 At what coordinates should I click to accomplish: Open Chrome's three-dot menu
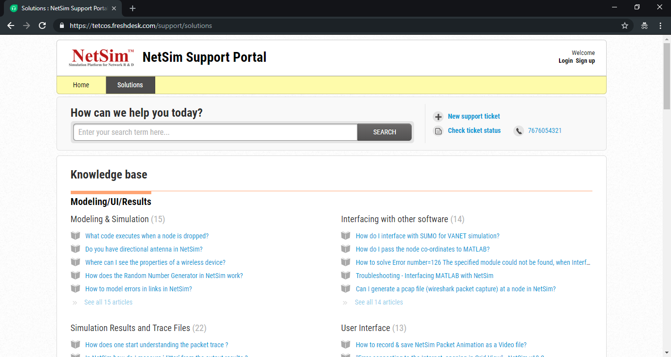(x=661, y=25)
